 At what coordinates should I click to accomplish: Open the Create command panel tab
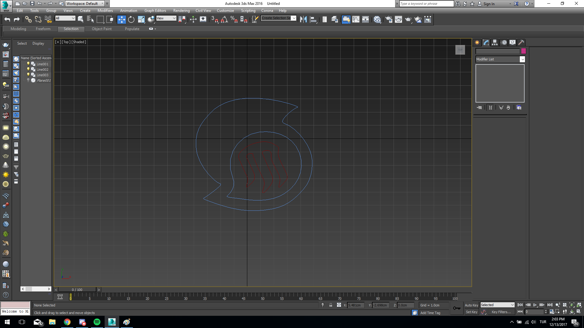pyautogui.click(x=477, y=43)
